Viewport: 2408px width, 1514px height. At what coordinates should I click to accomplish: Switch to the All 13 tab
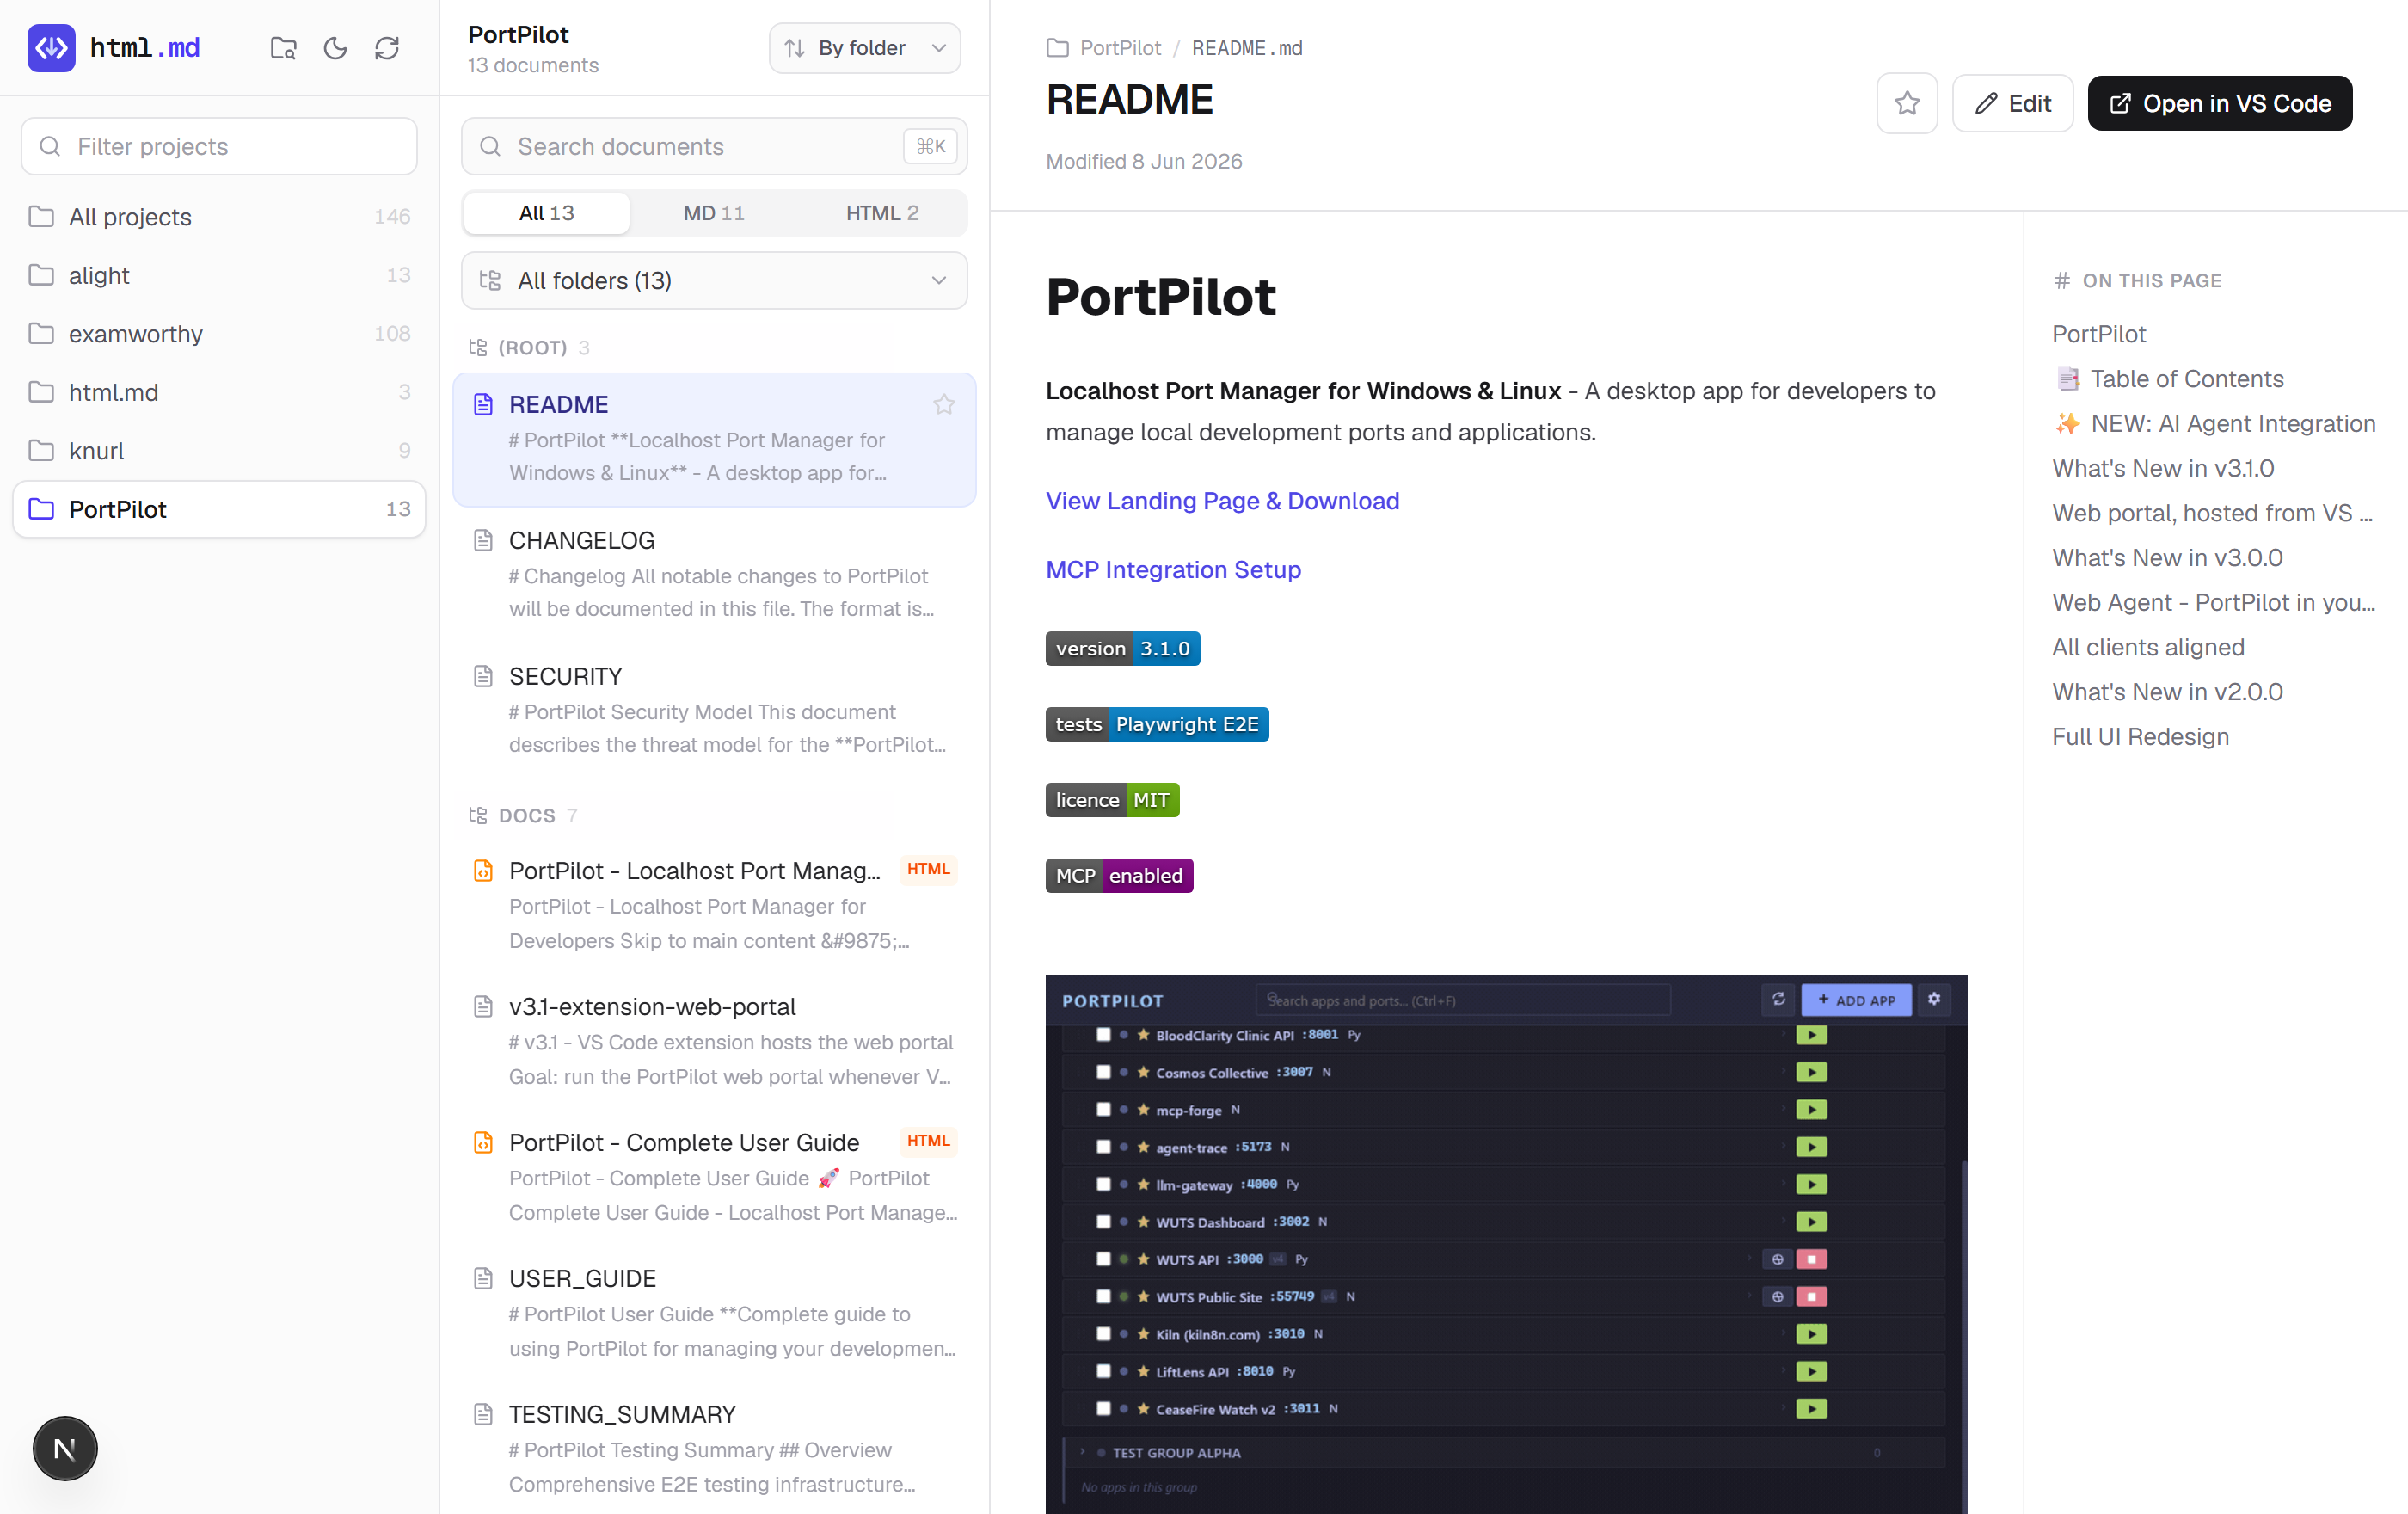click(546, 213)
